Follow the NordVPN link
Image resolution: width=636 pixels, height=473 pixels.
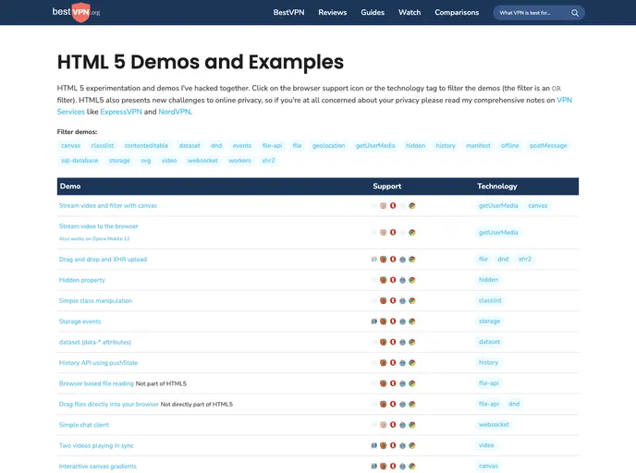[174, 112]
